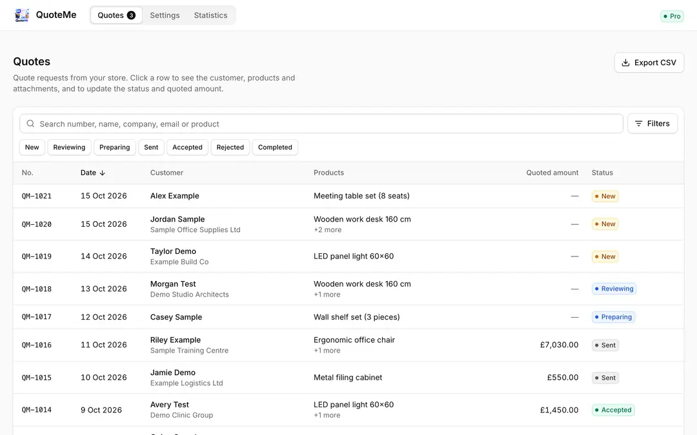Toggle the Accepted status filter chip
Screen dimensions: 697x435
pos(187,148)
